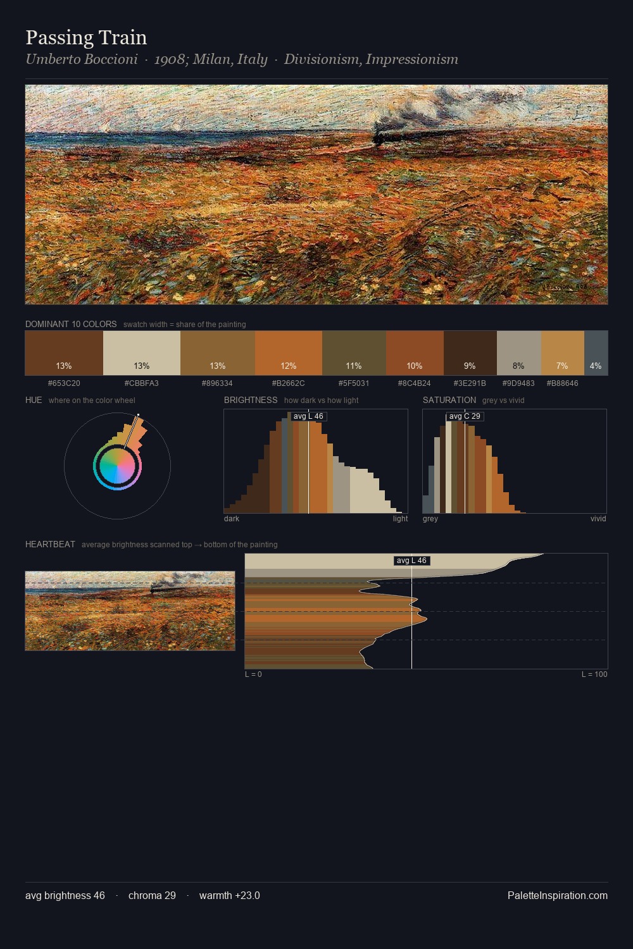Click the 'DOMINANT 10 COLORS' heading

[x=71, y=324]
